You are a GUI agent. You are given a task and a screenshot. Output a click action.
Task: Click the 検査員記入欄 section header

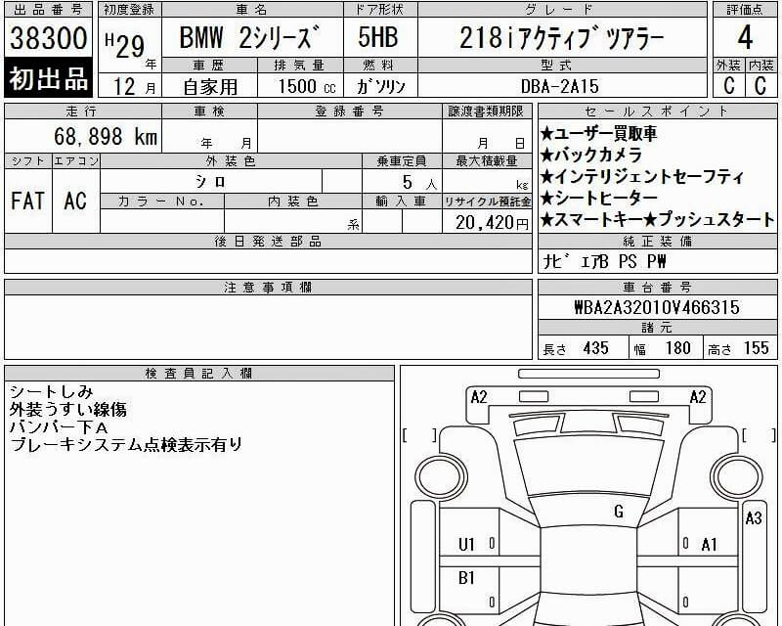(199, 373)
